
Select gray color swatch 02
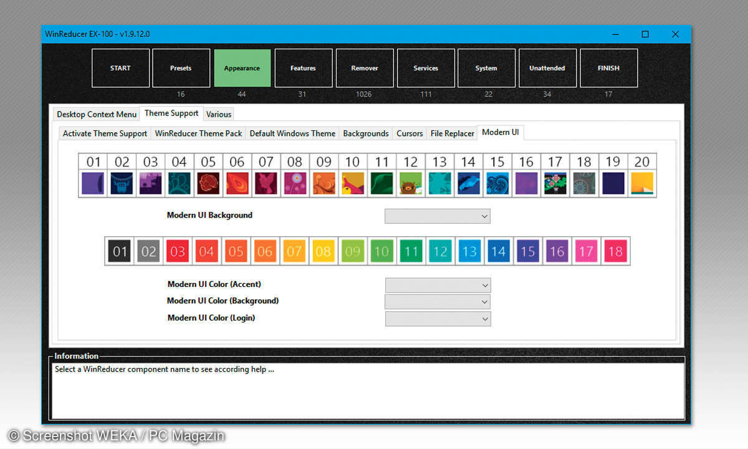point(149,251)
